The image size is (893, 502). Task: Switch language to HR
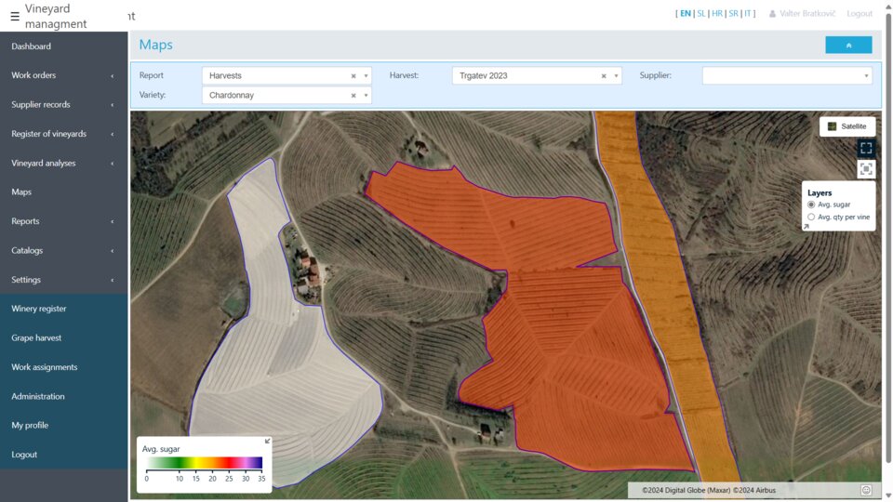click(716, 14)
